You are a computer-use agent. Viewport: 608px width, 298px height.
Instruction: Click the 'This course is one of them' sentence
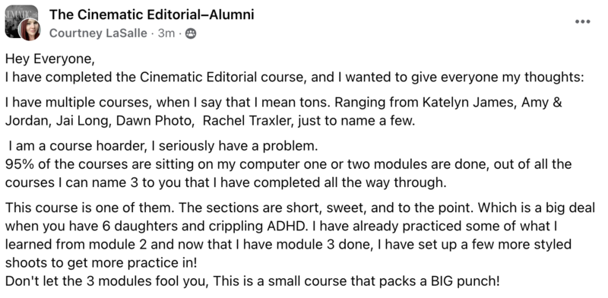click(90, 208)
